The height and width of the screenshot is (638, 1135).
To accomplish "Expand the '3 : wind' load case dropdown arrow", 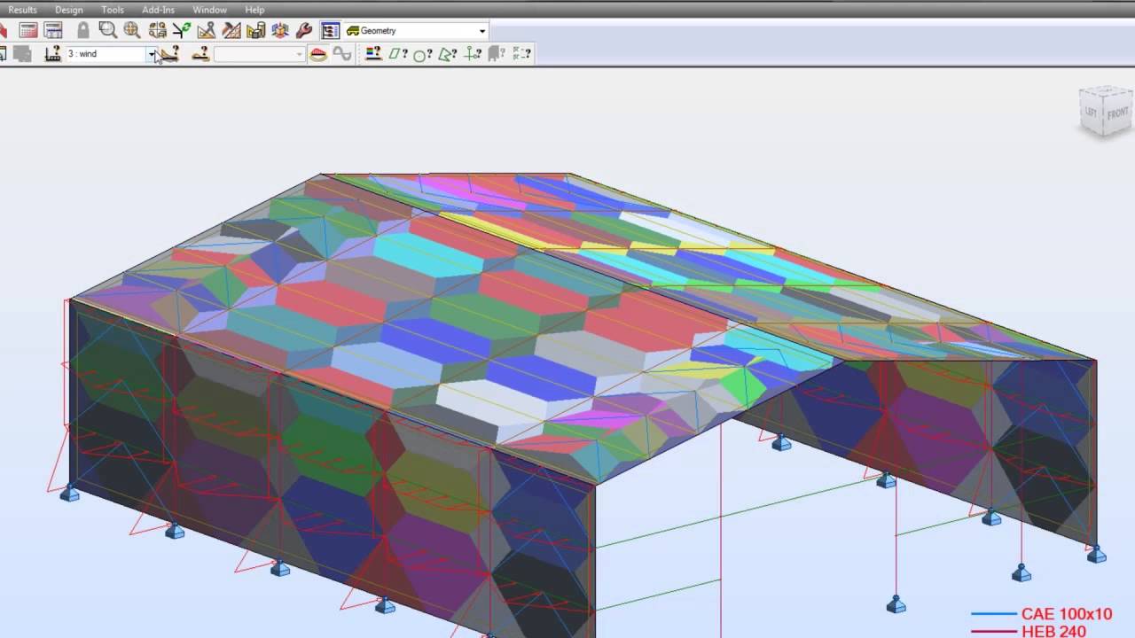I will click(x=153, y=54).
